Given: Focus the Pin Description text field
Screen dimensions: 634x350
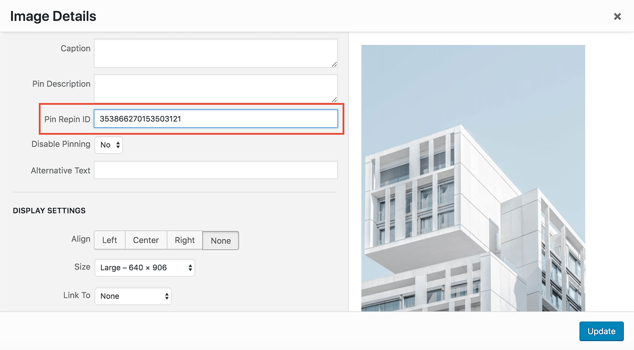Looking at the screenshot, I should click(216, 88).
